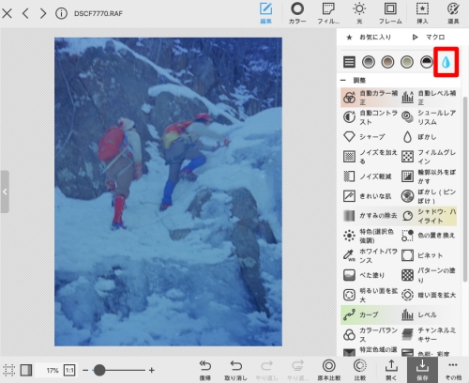469x383 pixels.
Task: Click 取り消し undo button
Action: pos(235,370)
